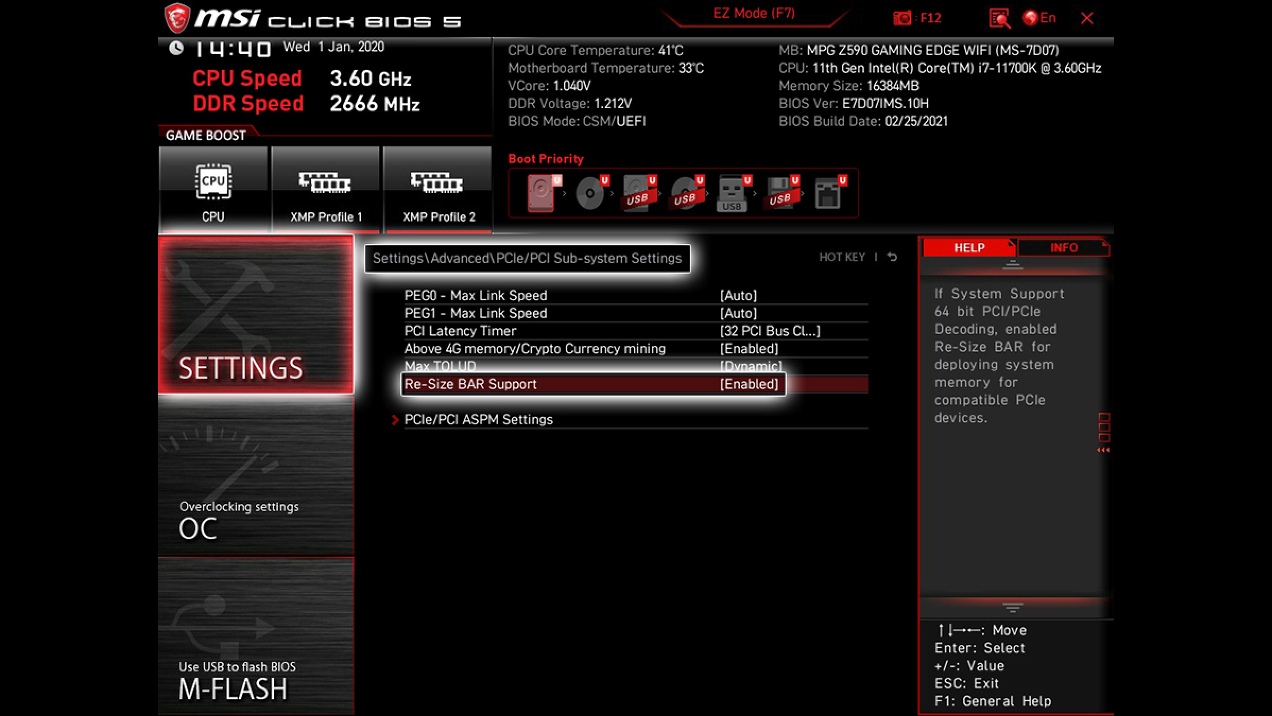Viewport: 1272px width, 716px height.
Task: Select the hard disk boot priority icon
Action: click(x=544, y=193)
